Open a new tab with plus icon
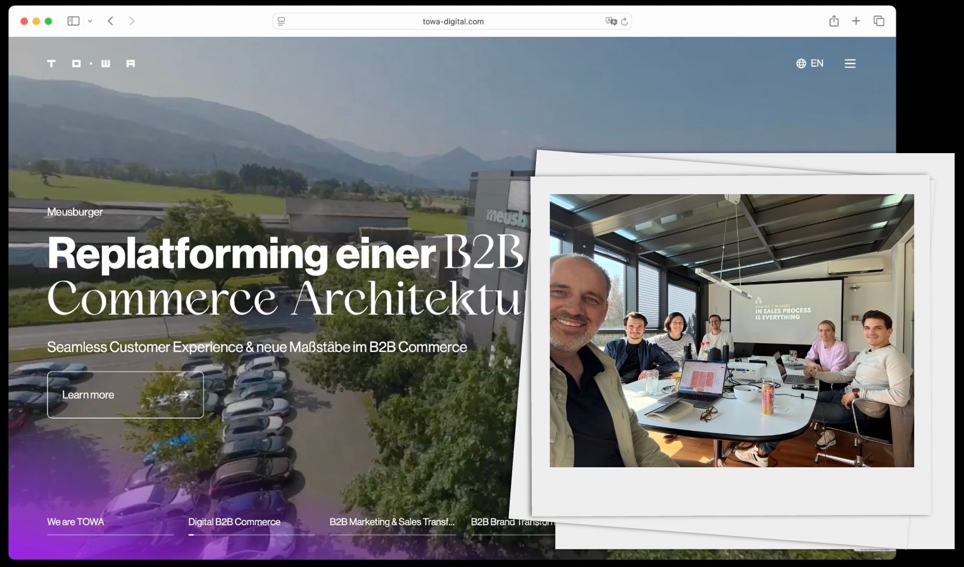This screenshot has height=567, width=964. point(856,21)
